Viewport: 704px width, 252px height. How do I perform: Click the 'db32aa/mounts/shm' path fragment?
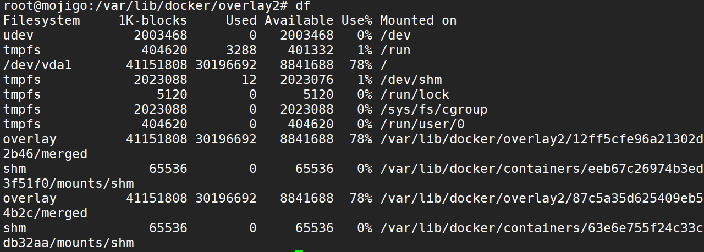pyautogui.click(x=68, y=243)
